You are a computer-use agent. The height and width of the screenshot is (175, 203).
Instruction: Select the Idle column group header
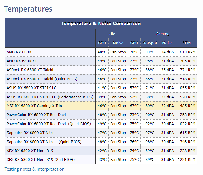tap(112, 34)
